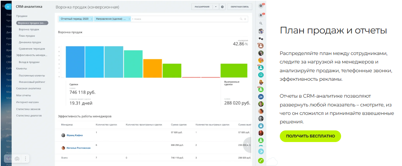Open Статистика звонков report
Viewport: 402px width, 166px height.
29,109
